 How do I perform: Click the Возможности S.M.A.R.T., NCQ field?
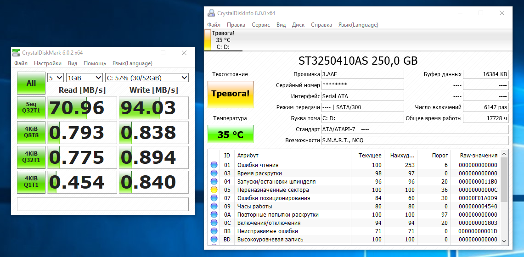point(415,140)
